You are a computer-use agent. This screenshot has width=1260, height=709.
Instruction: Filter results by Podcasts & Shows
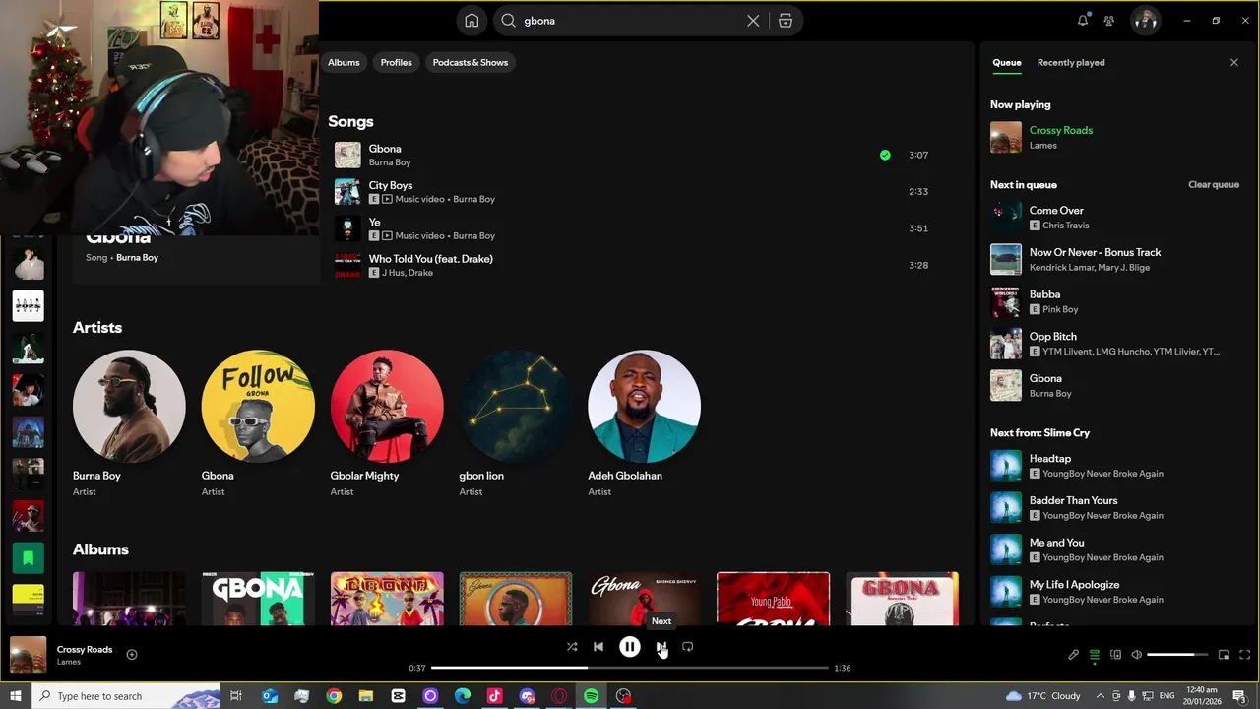click(x=471, y=62)
